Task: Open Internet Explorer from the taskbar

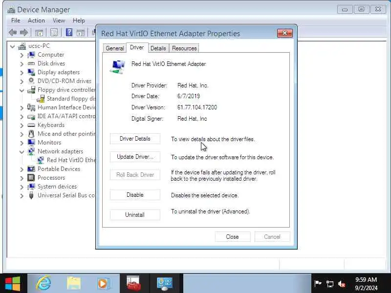Action: click(x=43, y=283)
